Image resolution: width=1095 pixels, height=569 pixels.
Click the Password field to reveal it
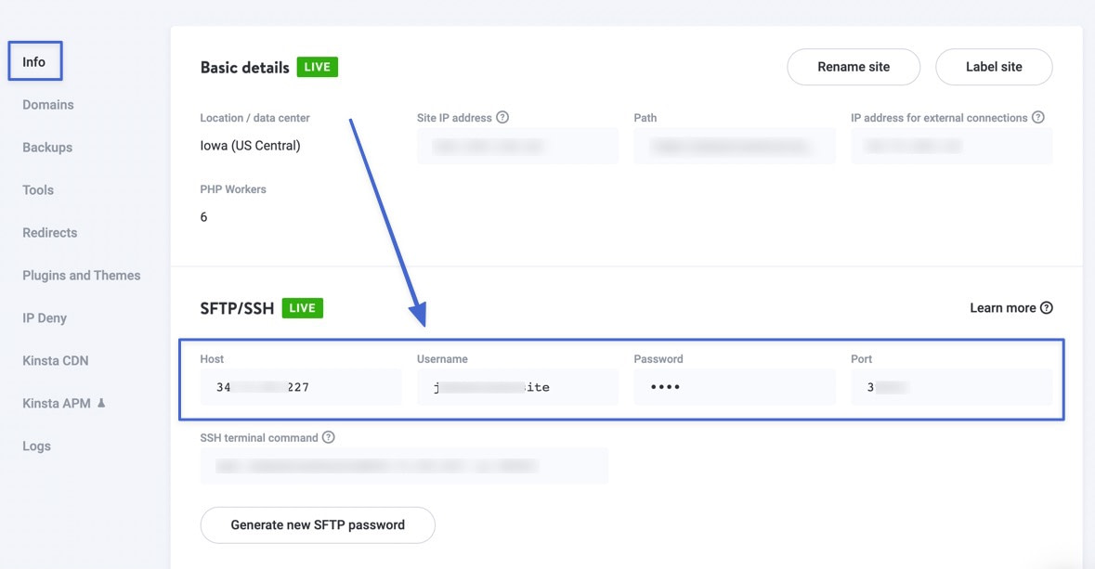click(734, 386)
